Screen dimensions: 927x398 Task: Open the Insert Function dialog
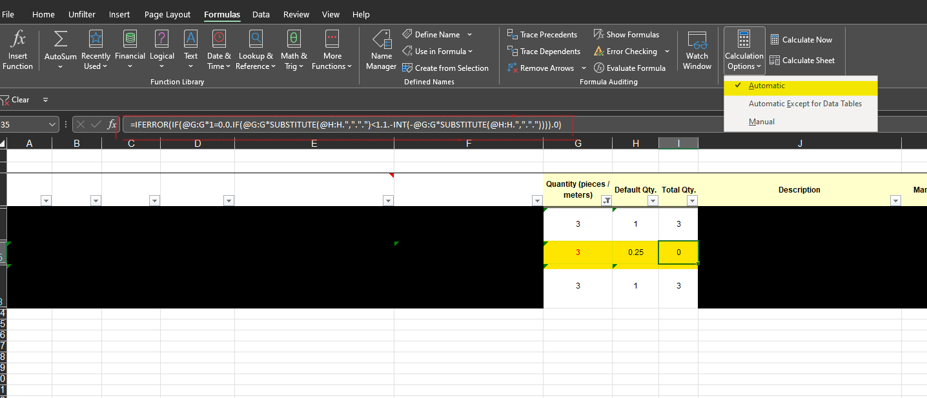click(x=17, y=50)
